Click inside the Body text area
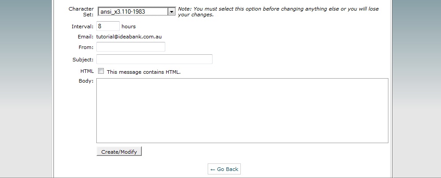This screenshot has height=178, width=441. pyautogui.click(x=242, y=110)
